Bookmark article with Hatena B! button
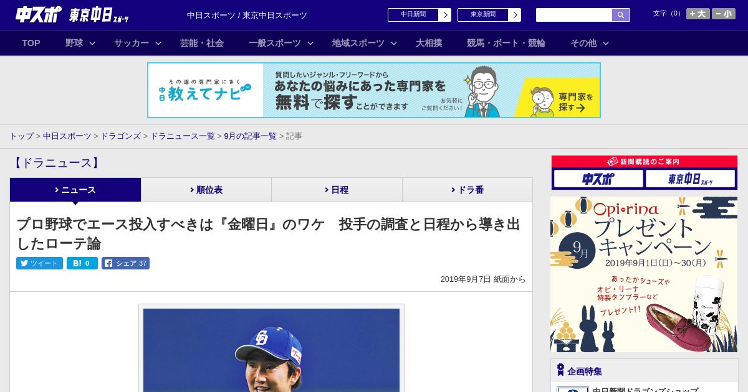 pyautogui.click(x=82, y=263)
